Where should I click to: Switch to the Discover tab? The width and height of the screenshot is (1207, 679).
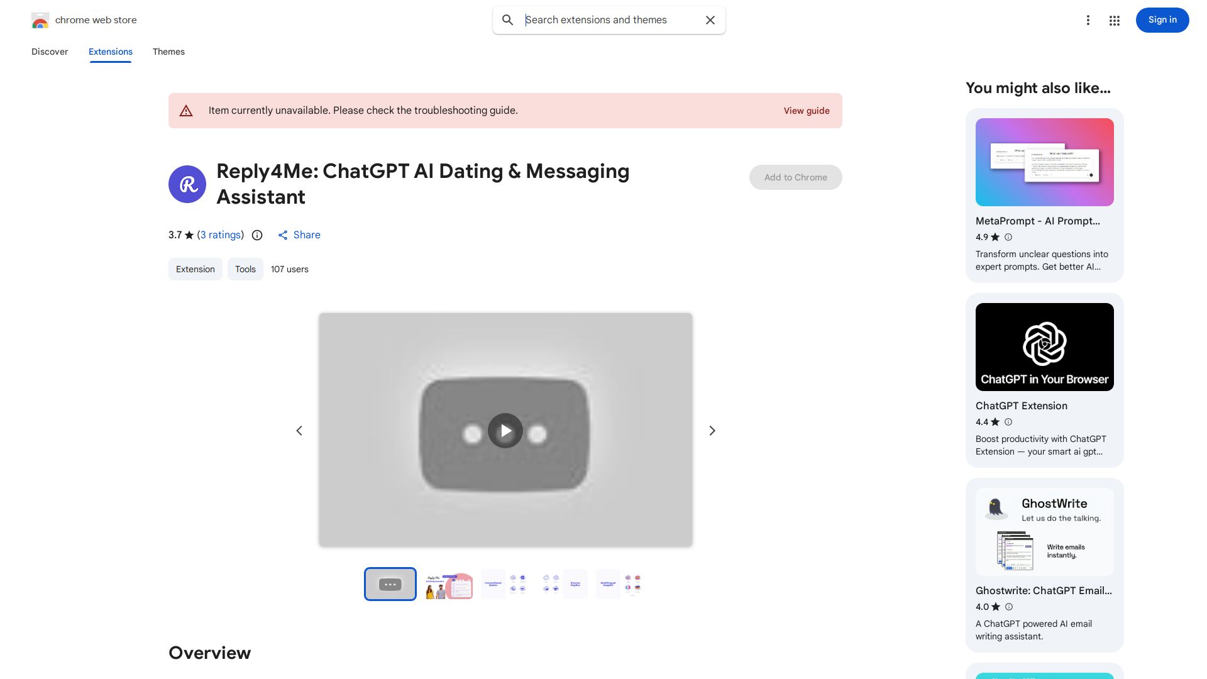(x=50, y=52)
